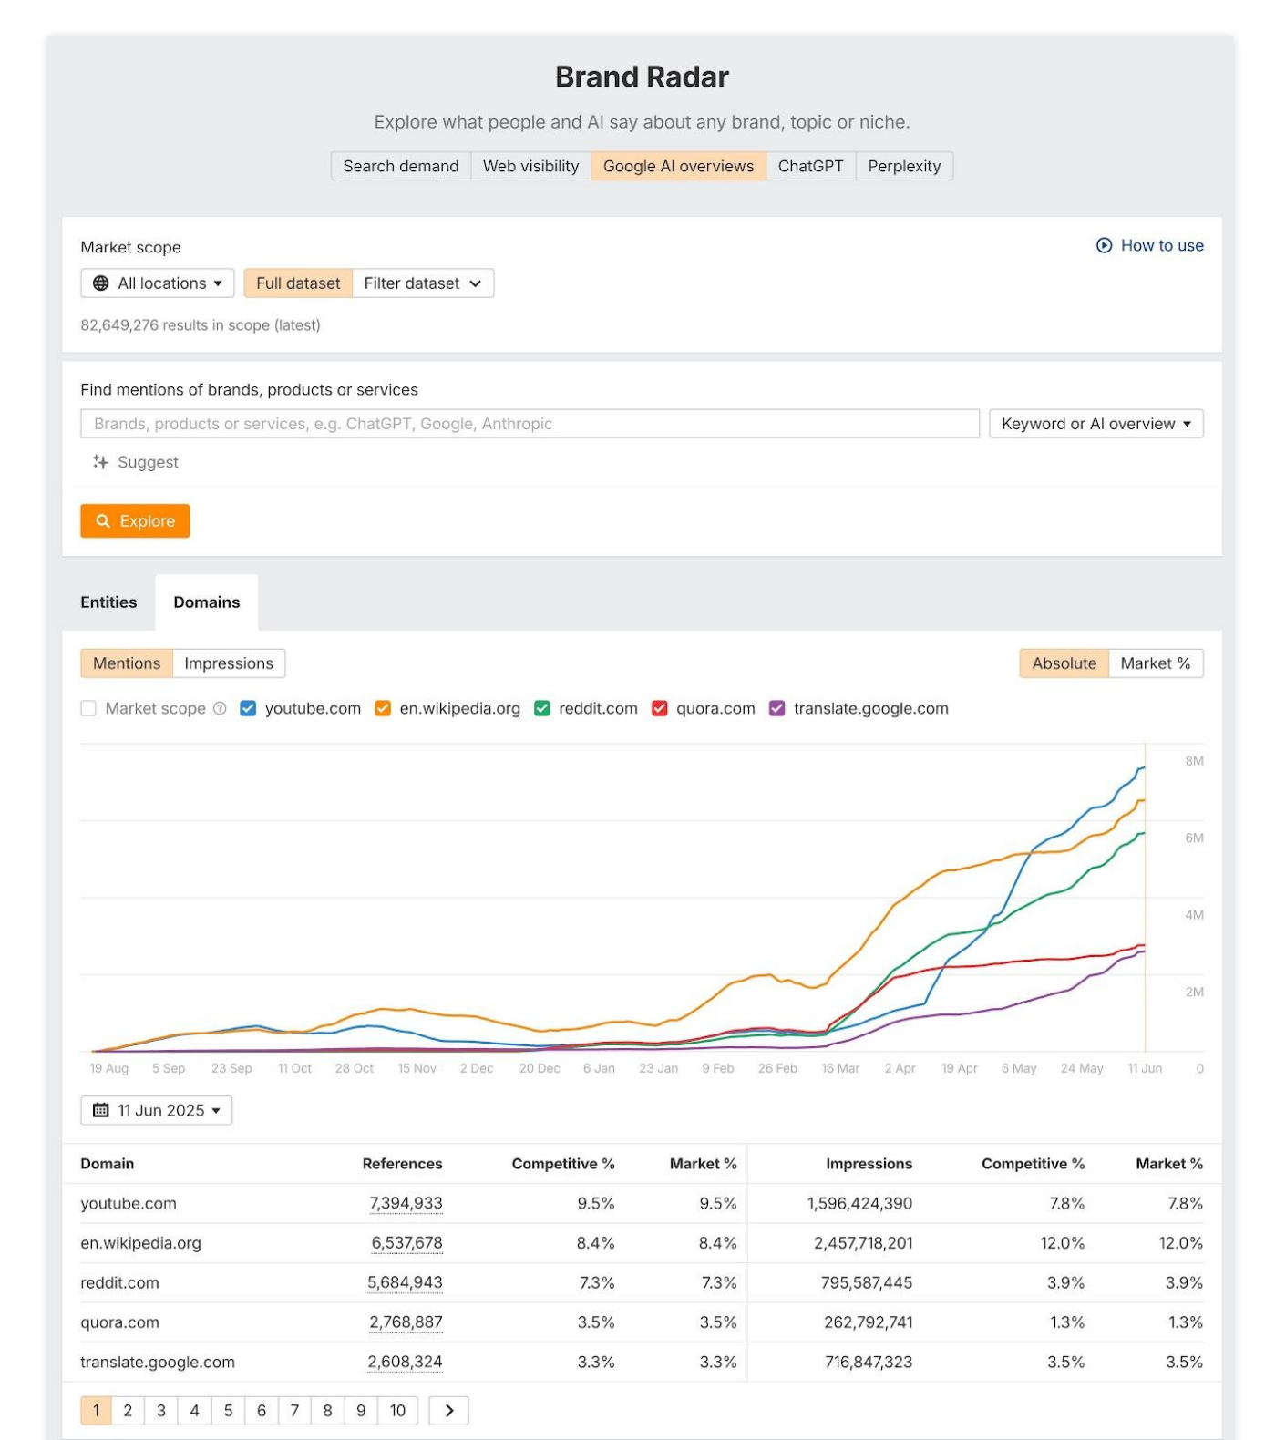Click the globe icon in All locations
This screenshot has width=1265, height=1440.
click(101, 283)
